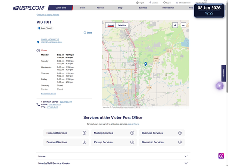228x167 pixels.
Task: Open the Help menu
Action: pos(191,8)
